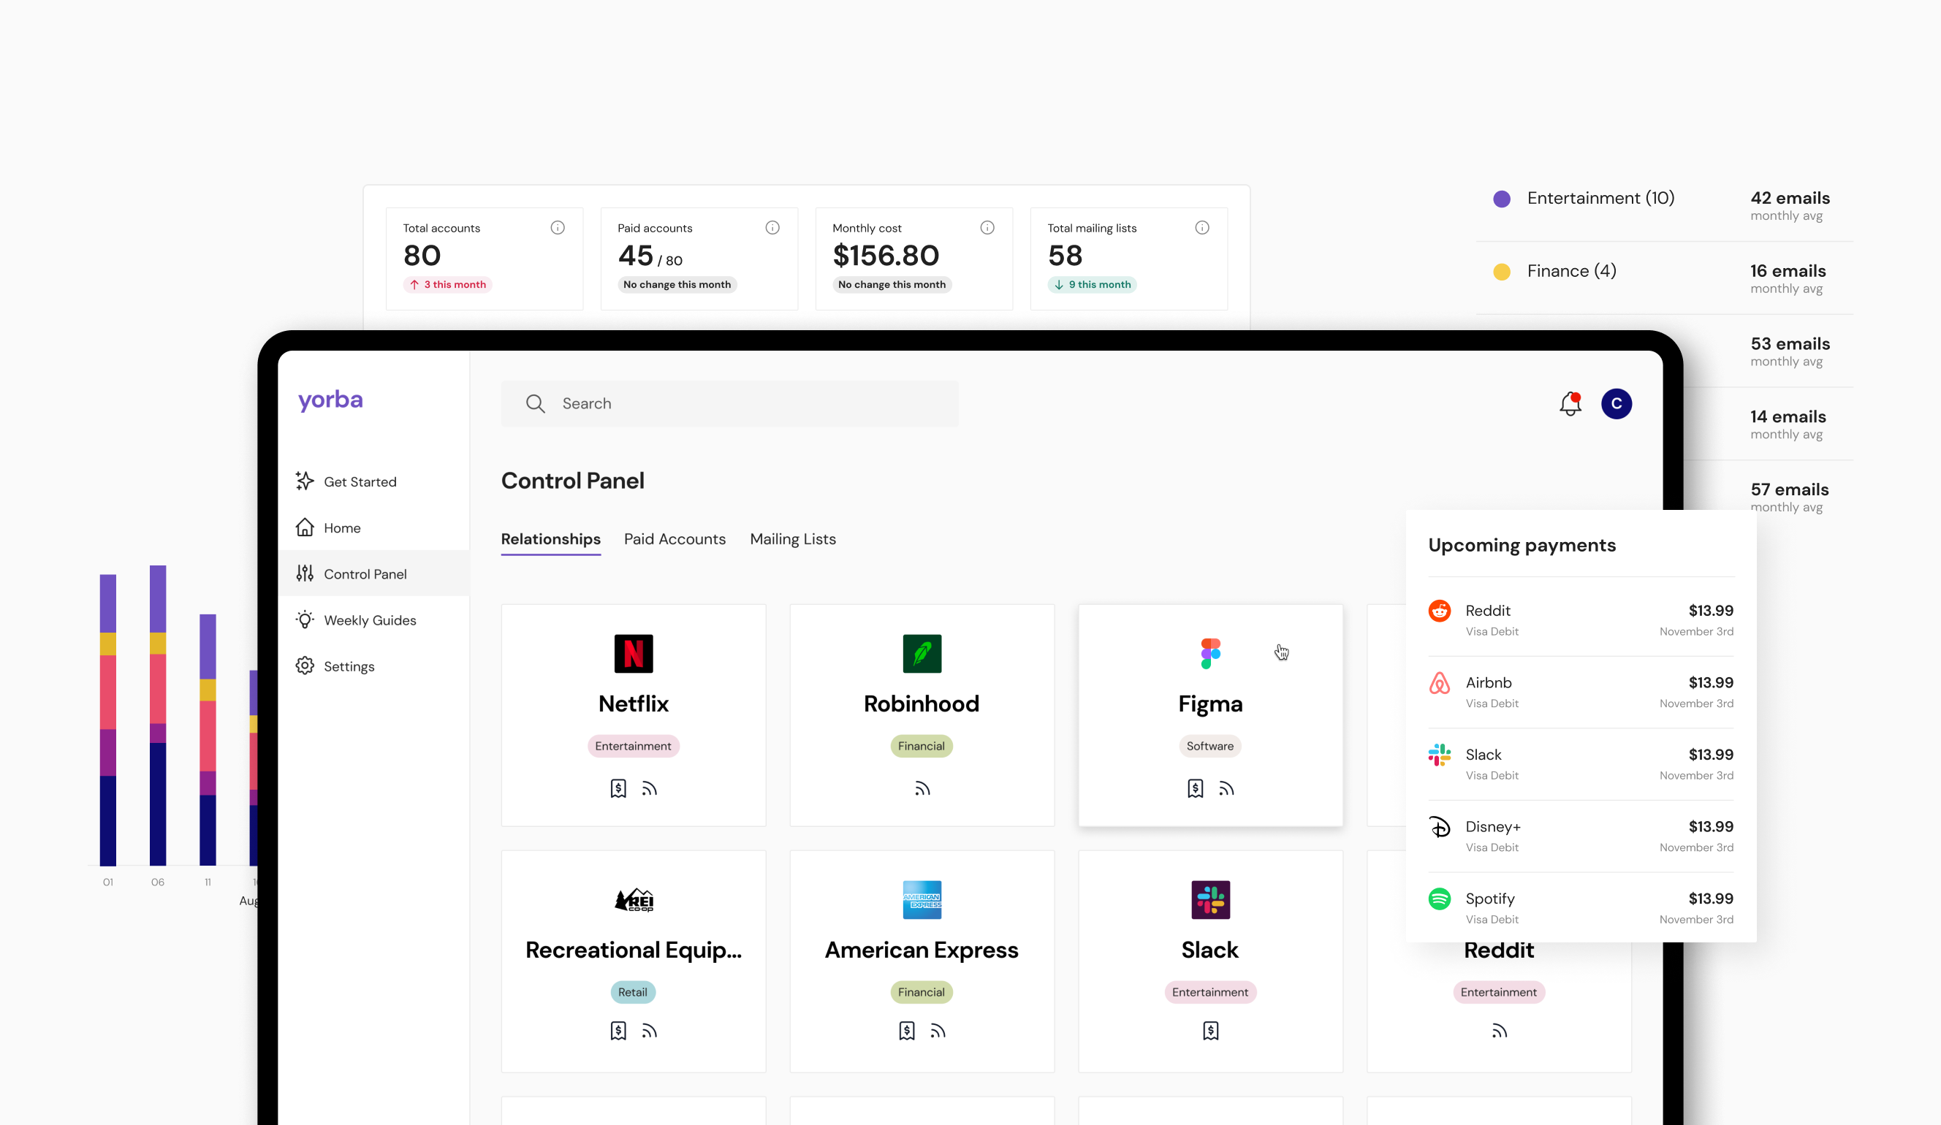Click the "Upcoming payments" heading
Image resolution: width=1941 pixels, height=1125 pixels.
pos(1522,545)
